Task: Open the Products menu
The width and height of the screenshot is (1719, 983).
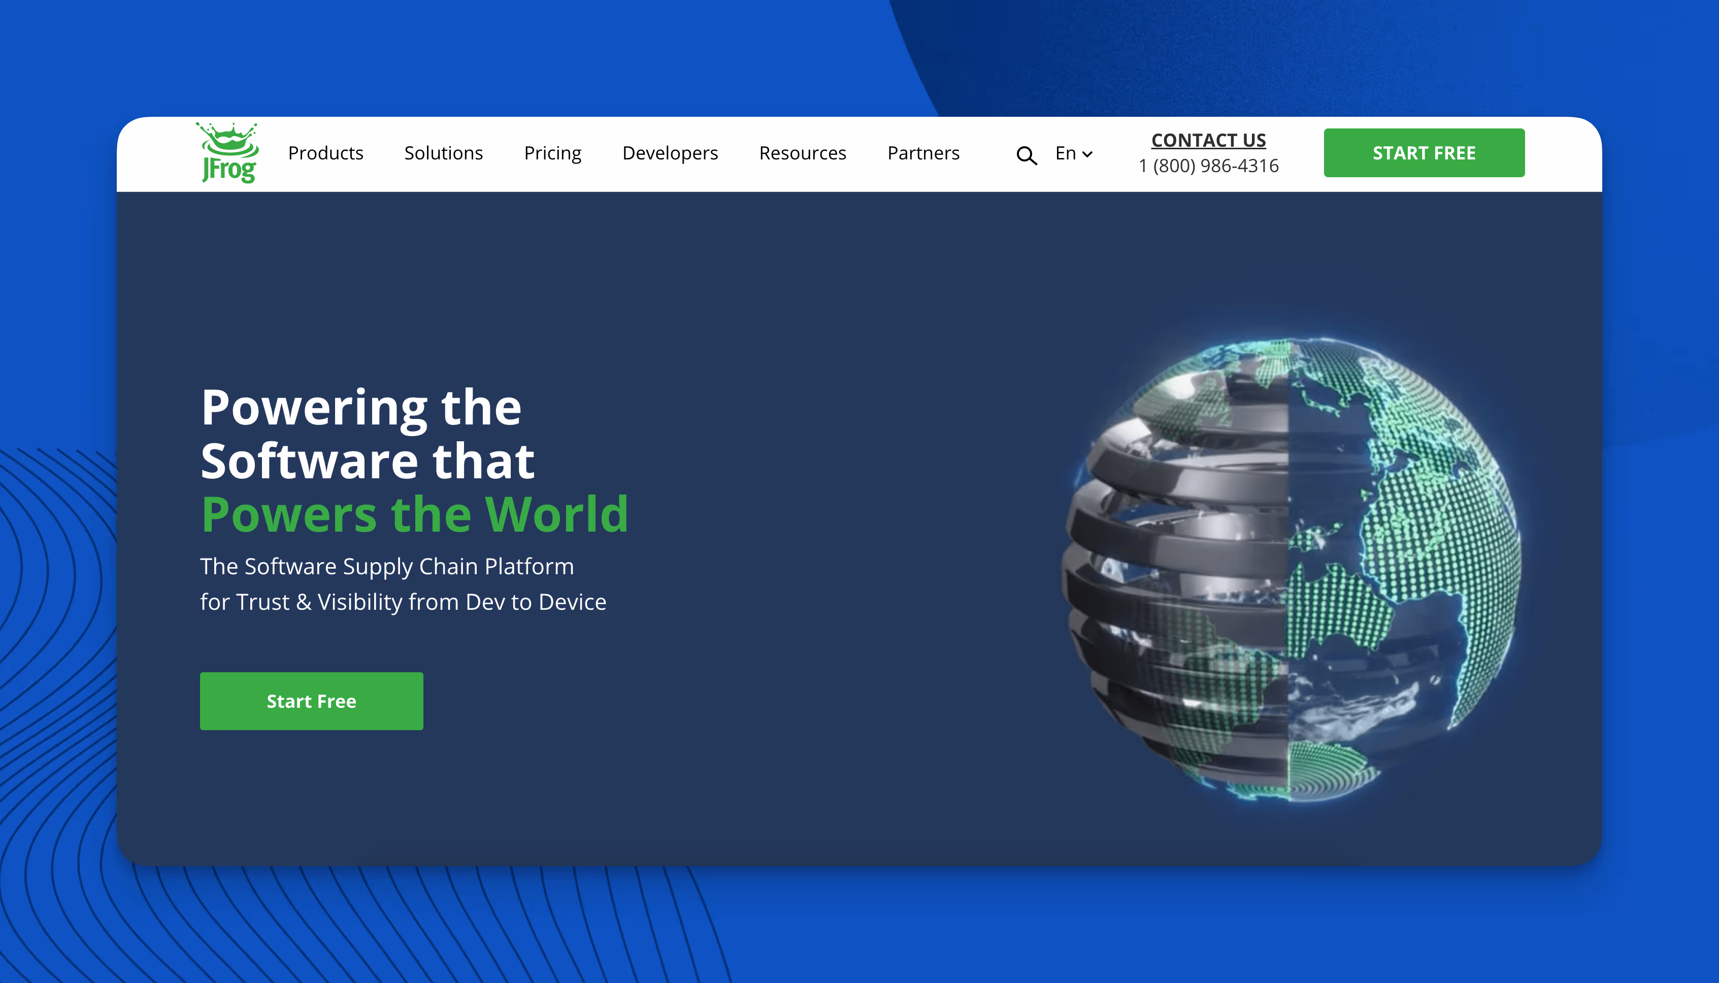Action: [x=325, y=153]
